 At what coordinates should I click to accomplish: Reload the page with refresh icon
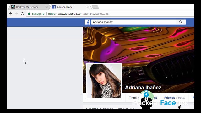tap(22, 14)
